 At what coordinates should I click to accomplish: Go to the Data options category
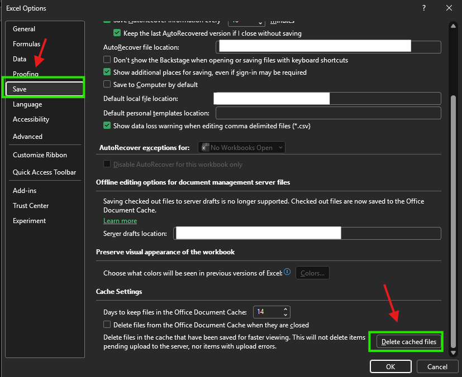(x=20, y=59)
